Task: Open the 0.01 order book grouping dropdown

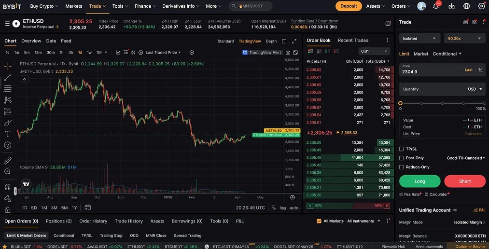Action: 374,51
